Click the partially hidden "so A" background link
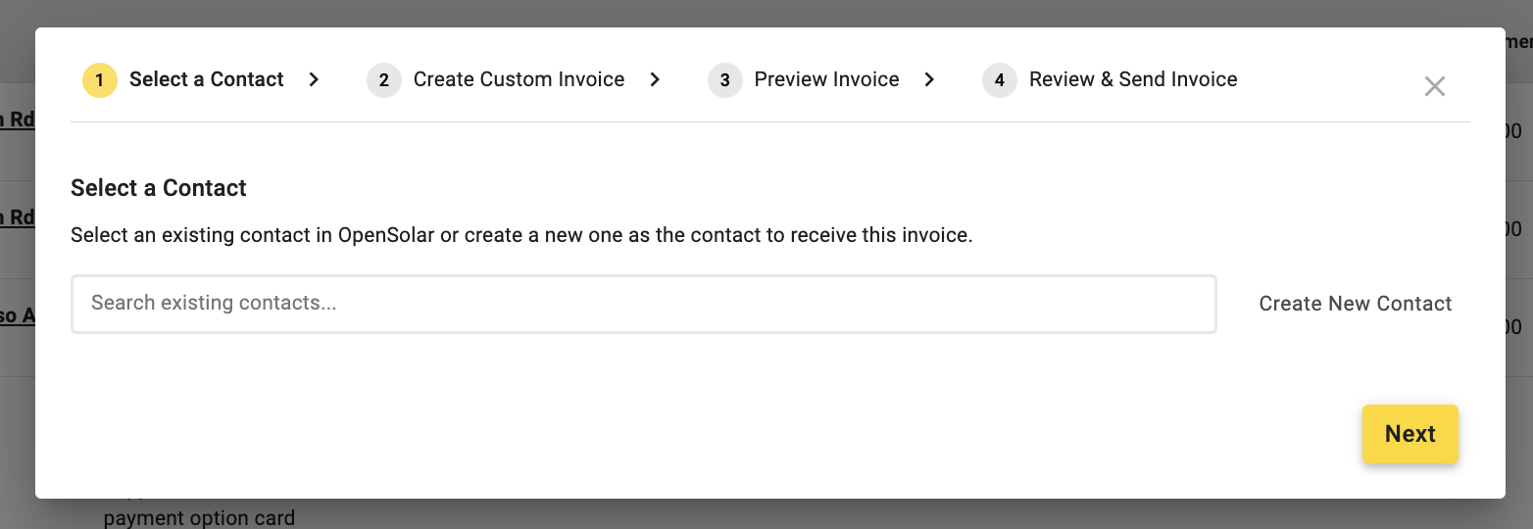The height and width of the screenshot is (529, 1533). tap(17, 316)
